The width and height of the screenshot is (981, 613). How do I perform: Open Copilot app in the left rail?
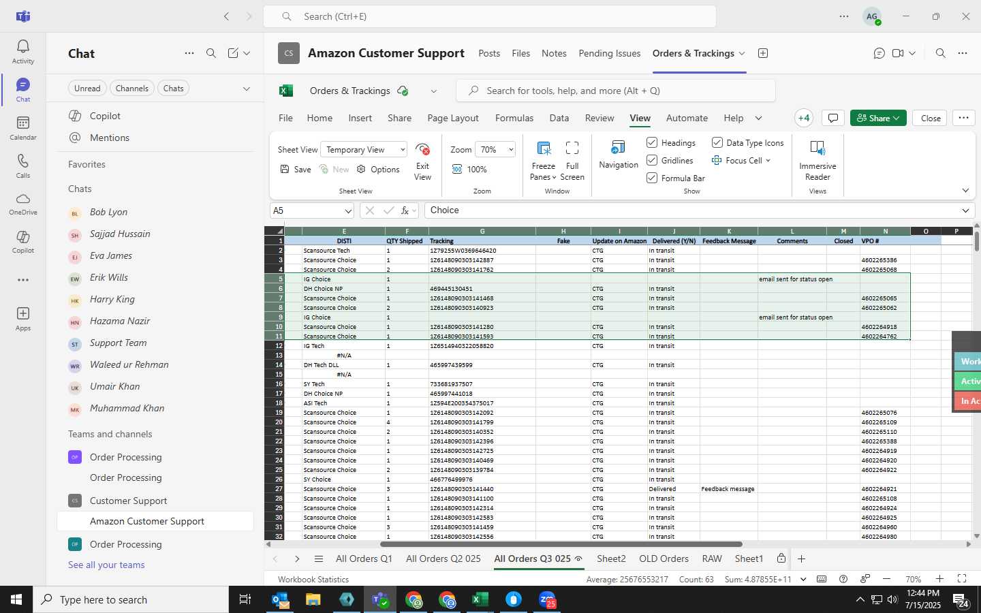pyautogui.click(x=22, y=242)
